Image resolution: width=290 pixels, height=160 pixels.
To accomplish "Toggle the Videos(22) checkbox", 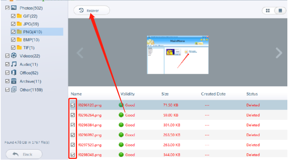I will (7, 56).
